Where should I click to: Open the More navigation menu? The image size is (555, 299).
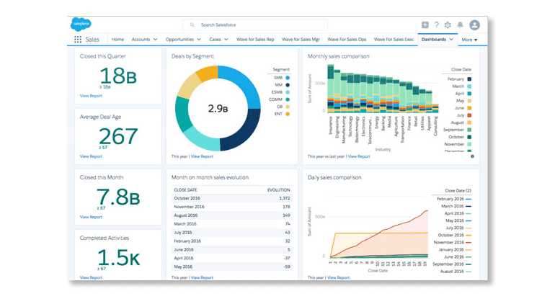[x=470, y=40]
